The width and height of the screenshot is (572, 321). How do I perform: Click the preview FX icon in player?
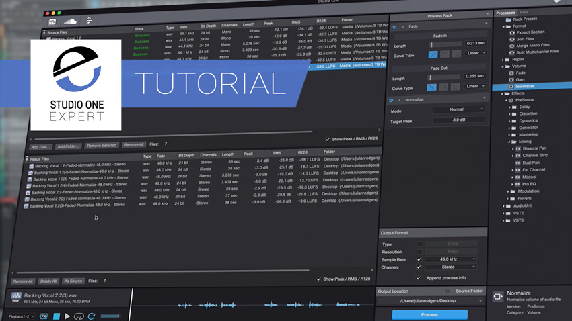point(44,316)
